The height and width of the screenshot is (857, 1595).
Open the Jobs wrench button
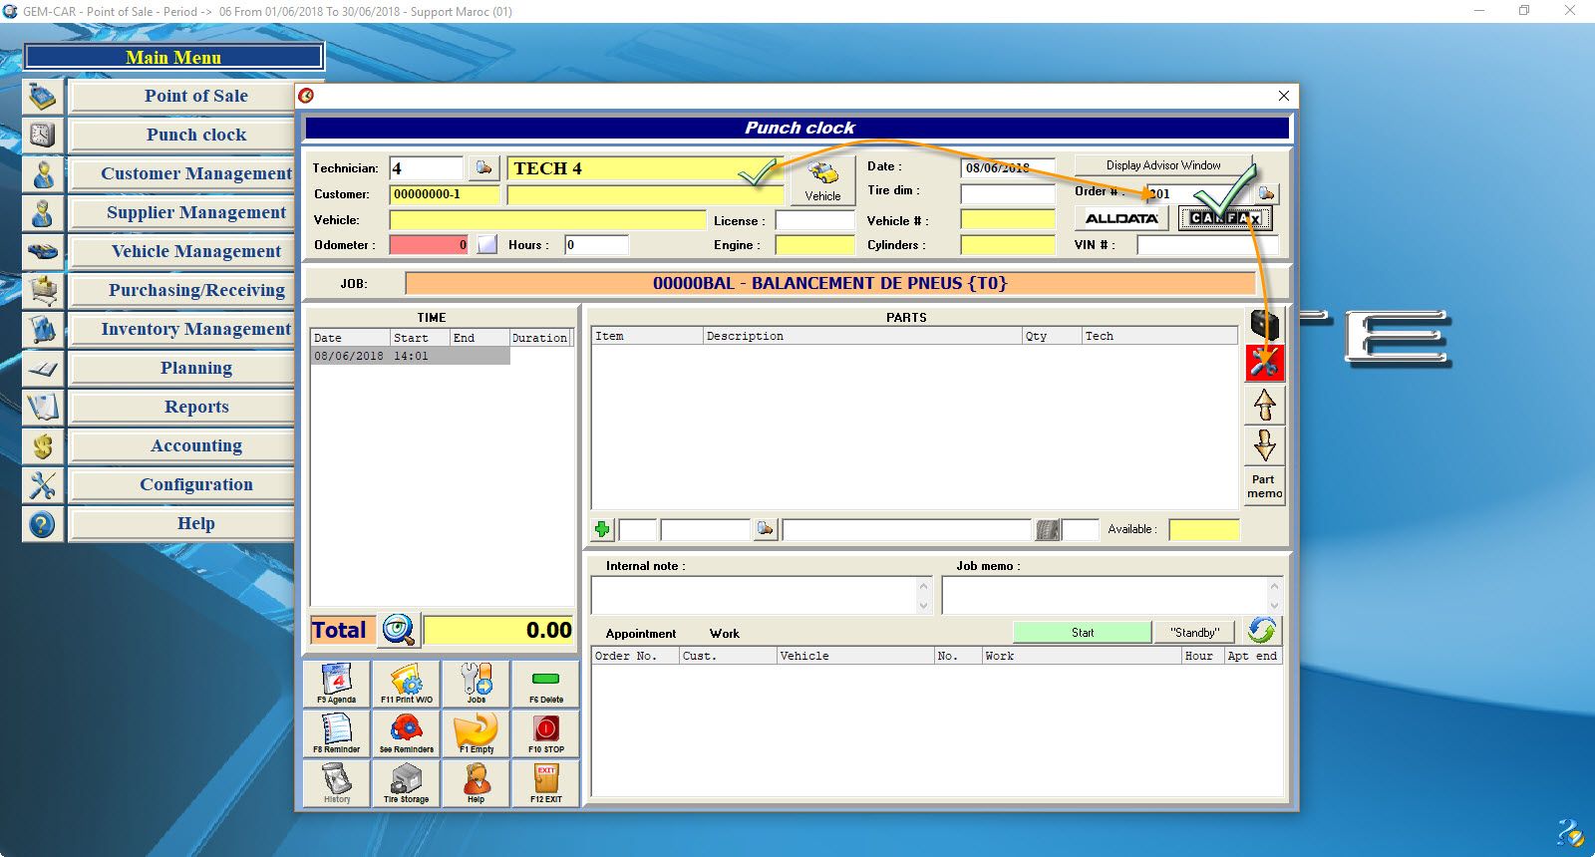tap(477, 684)
